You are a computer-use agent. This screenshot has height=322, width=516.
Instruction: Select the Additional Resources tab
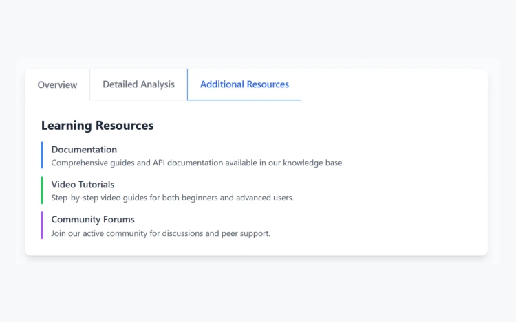point(244,84)
